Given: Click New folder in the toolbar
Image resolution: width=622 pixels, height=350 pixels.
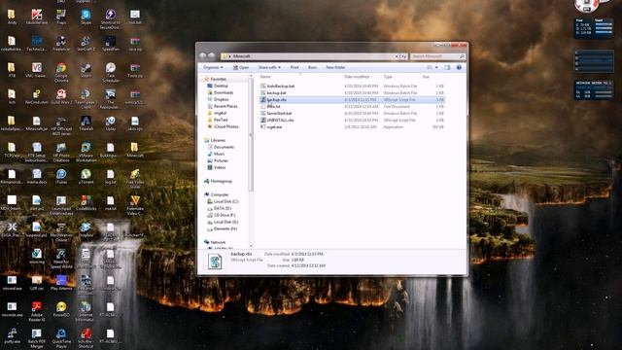Looking at the screenshot, I should (x=335, y=67).
